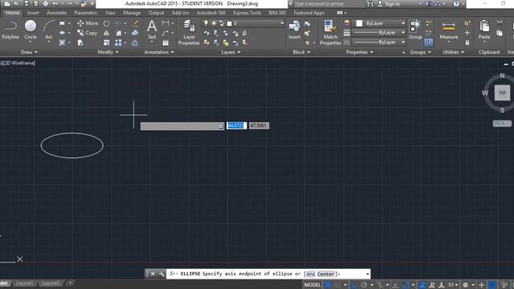The height and width of the screenshot is (289, 514).
Task: Click the Array tool icon
Action: 118,43
